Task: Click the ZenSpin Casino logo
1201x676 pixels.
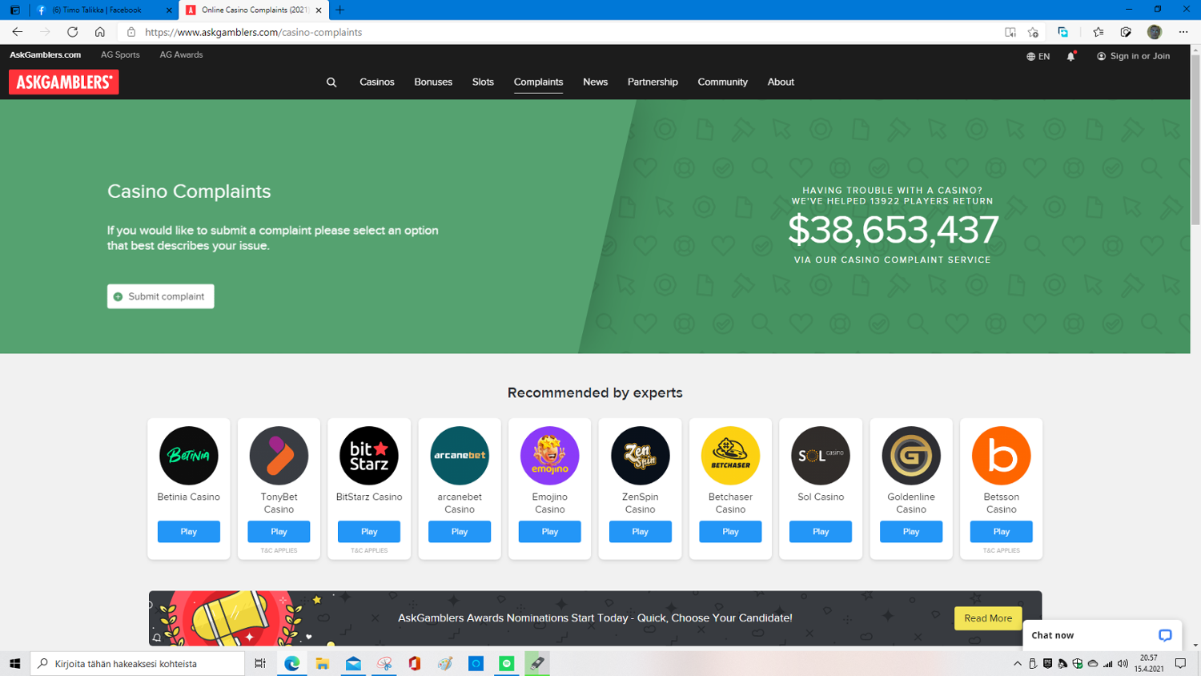Action: [x=640, y=456]
